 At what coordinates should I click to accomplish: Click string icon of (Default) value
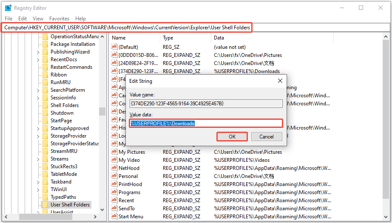(x=114, y=47)
